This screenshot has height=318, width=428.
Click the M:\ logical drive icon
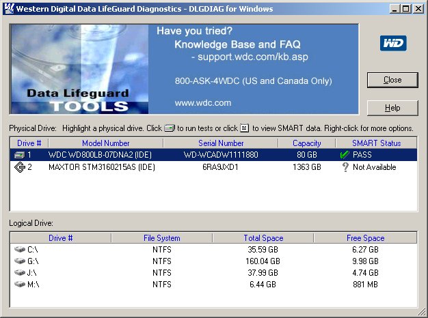tap(20, 284)
